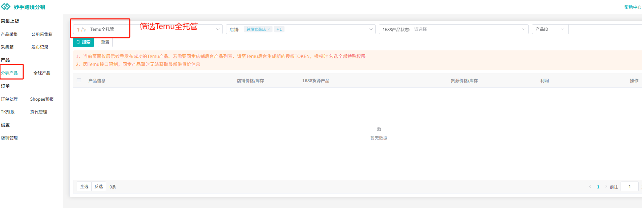Open Shopee预报 menu item

[42, 99]
